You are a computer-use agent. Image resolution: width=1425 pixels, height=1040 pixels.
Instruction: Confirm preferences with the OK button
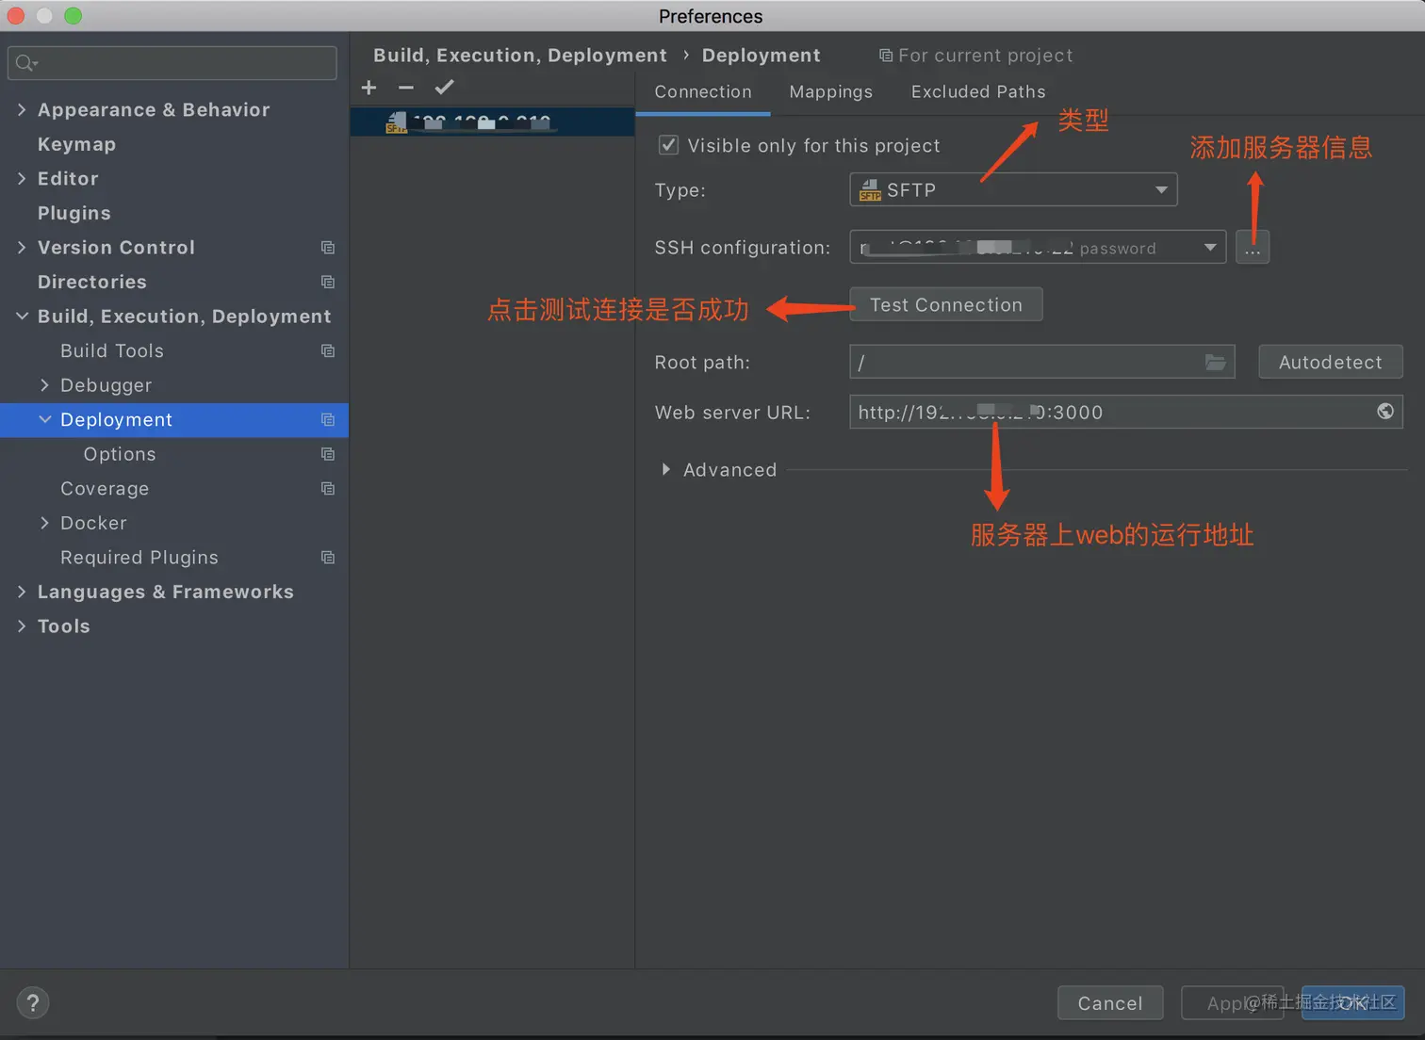(x=1353, y=1003)
